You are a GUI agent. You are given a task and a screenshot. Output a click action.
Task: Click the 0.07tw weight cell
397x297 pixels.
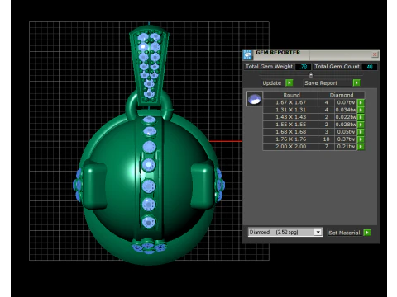[346, 102]
